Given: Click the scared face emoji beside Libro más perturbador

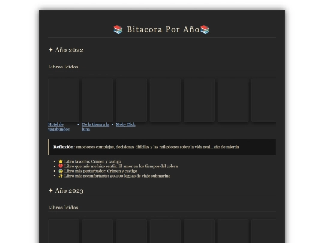Looking at the screenshot, I should pos(61,171).
